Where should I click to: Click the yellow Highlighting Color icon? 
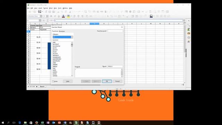pos(68,16)
